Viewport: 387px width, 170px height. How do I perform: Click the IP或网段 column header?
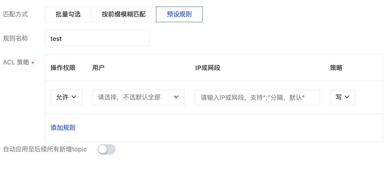click(208, 68)
